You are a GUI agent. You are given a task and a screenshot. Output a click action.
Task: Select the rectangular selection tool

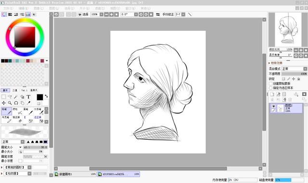click(x=3, y=97)
